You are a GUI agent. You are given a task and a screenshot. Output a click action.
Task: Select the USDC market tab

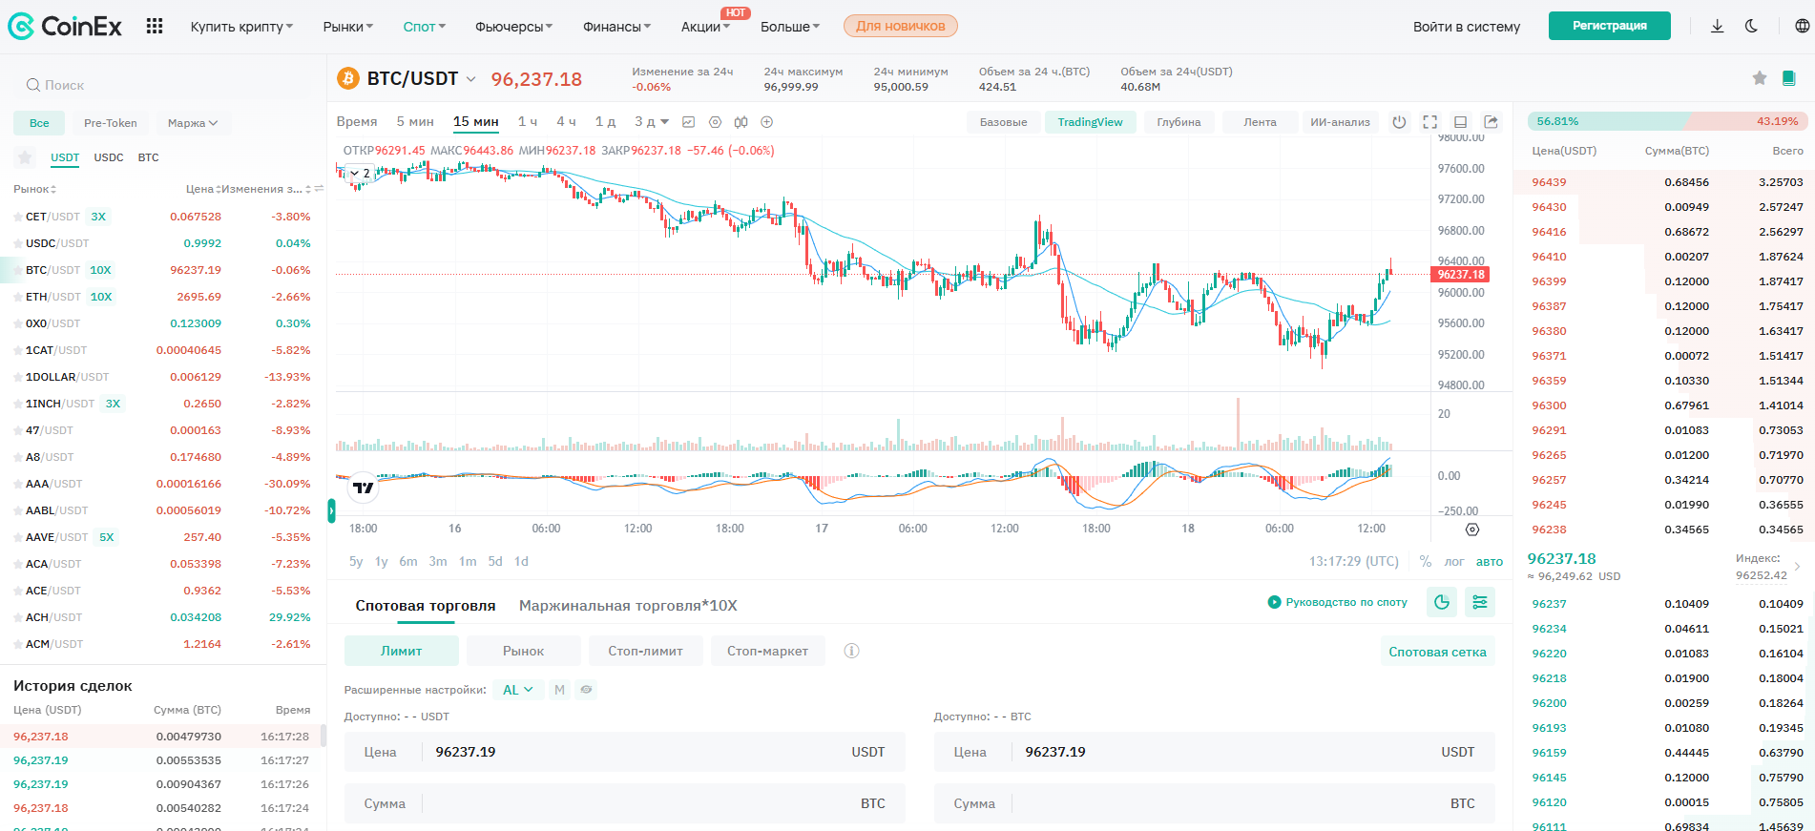(109, 157)
